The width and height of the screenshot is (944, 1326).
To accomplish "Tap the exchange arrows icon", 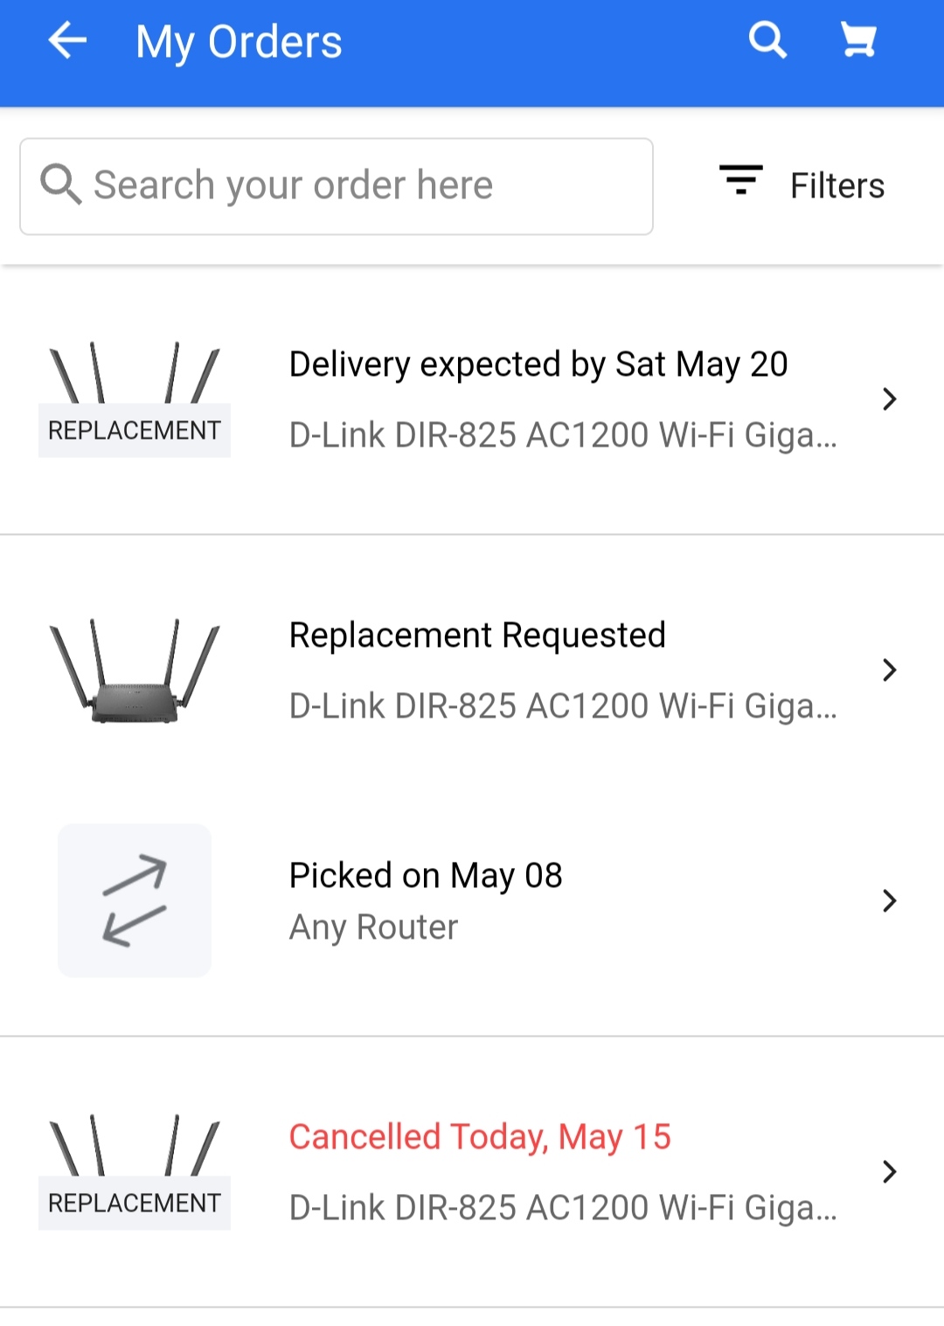I will coord(135,900).
